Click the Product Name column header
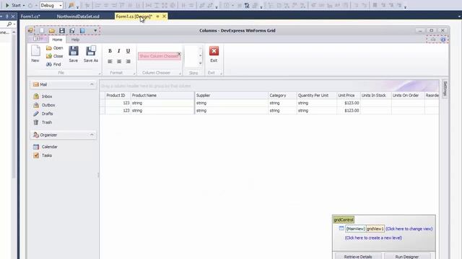 point(162,96)
